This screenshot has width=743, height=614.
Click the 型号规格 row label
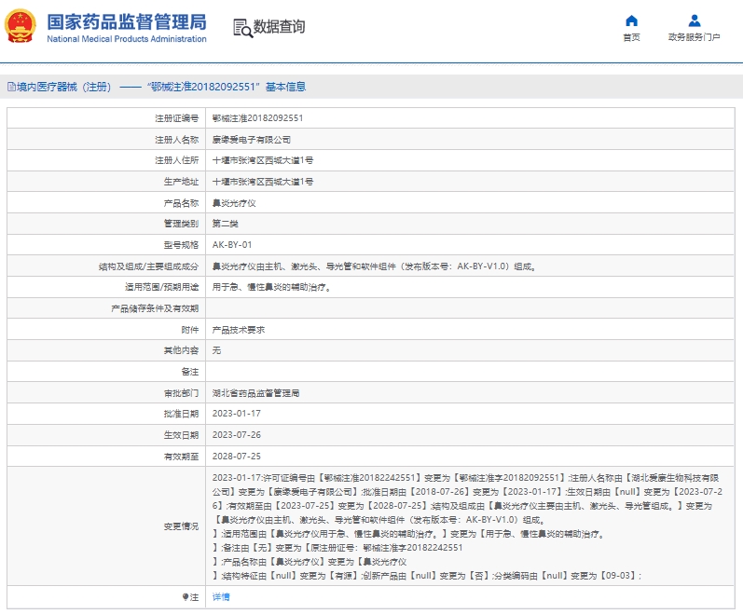181,245
